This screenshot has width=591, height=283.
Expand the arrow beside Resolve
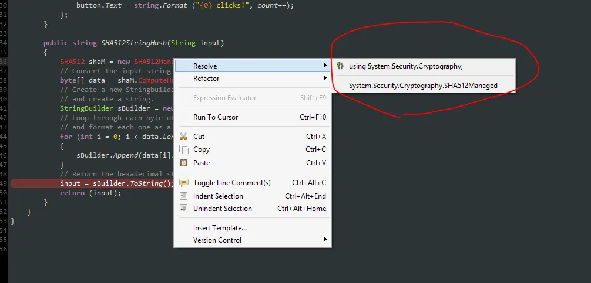point(325,66)
